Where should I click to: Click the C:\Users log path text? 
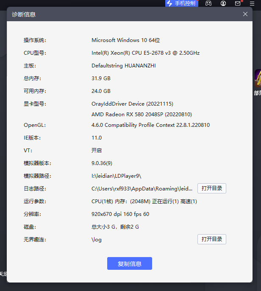pyautogui.click(x=142, y=189)
